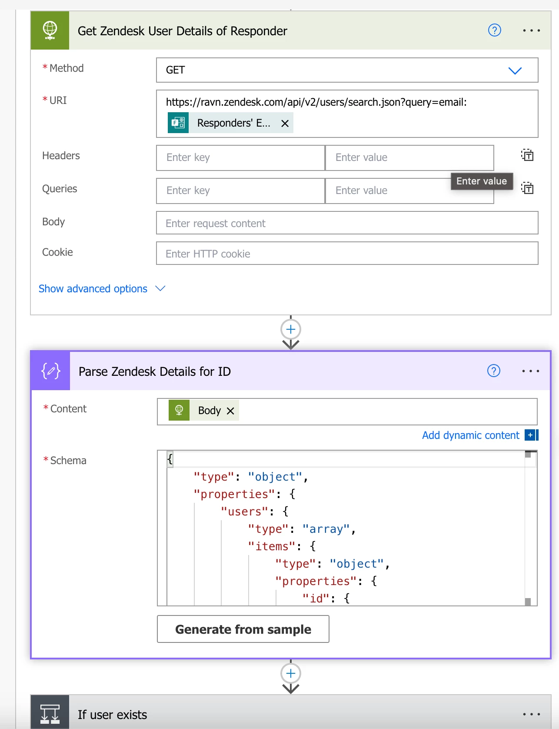Open help for Parse Zendesk Details for ID
Screen dimensions: 559x729
point(494,371)
